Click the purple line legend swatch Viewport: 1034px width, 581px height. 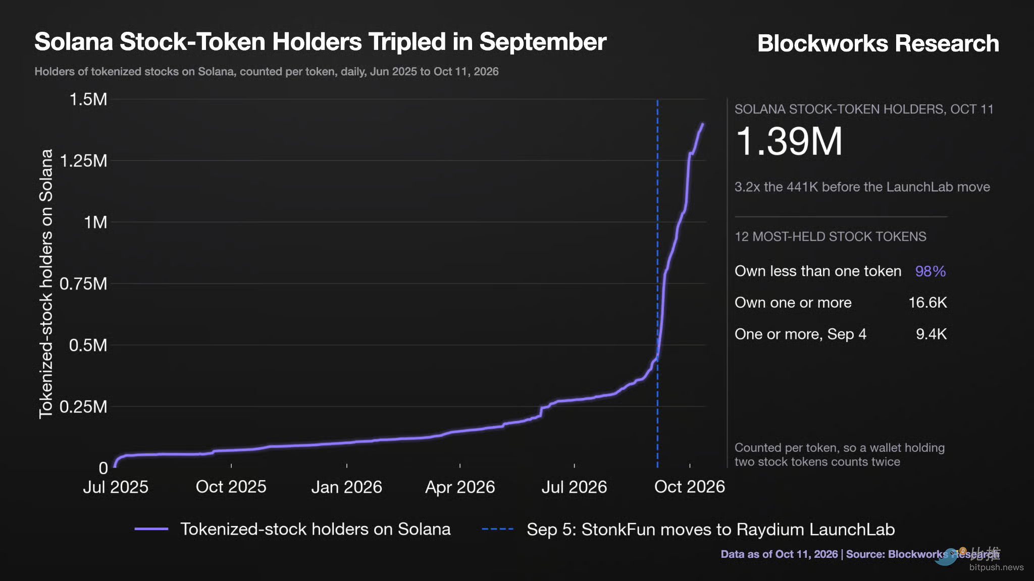pos(151,529)
